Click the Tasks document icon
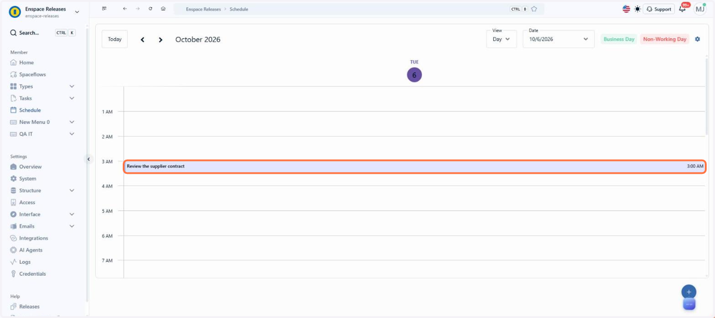 pos(14,98)
